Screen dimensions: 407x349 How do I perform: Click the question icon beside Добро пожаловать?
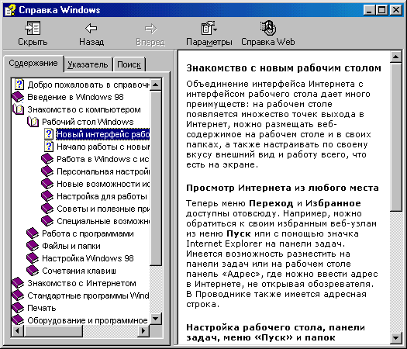tap(19, 85)
